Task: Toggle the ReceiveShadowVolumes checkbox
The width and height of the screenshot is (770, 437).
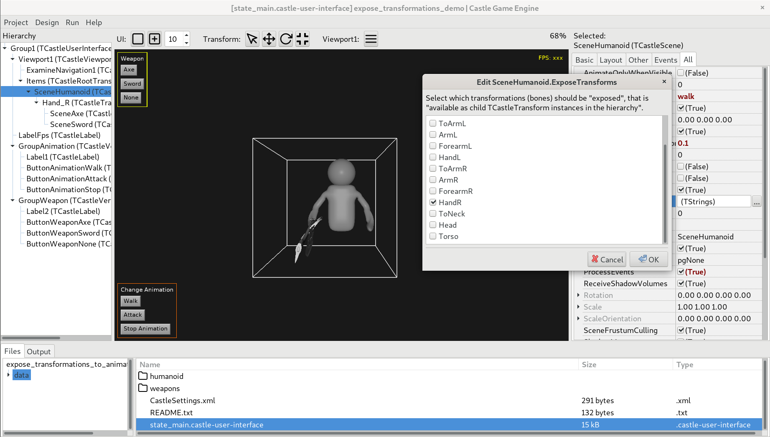Action: pos(681,283)
